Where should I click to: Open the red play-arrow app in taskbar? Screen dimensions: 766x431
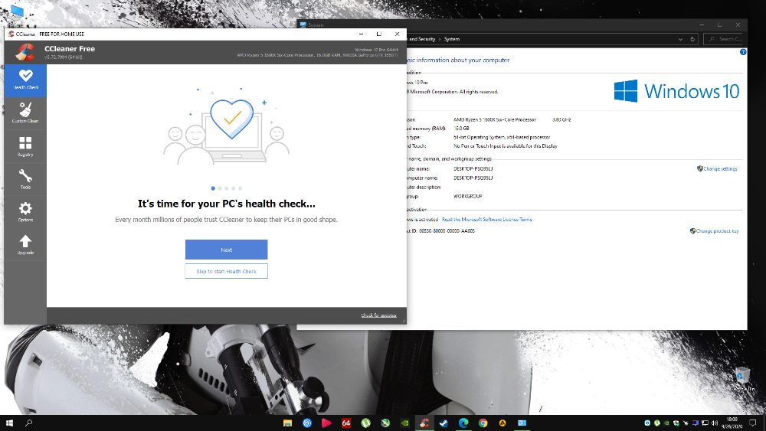(x=326, y=423)
